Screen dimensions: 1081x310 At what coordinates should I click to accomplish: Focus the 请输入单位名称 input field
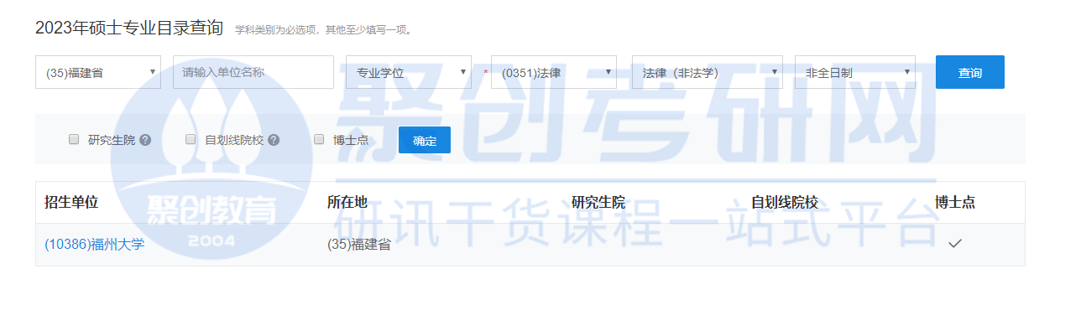253,72
